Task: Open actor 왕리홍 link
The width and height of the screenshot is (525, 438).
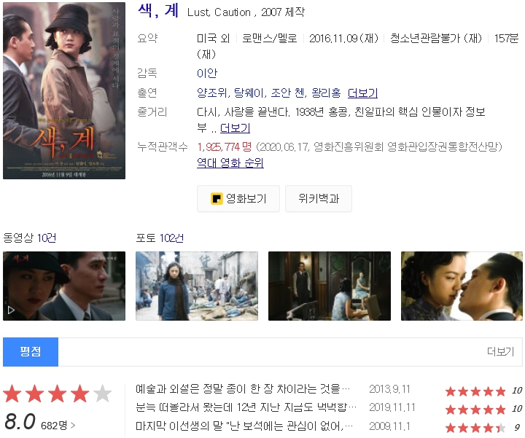Action: [x=326, y=93]
